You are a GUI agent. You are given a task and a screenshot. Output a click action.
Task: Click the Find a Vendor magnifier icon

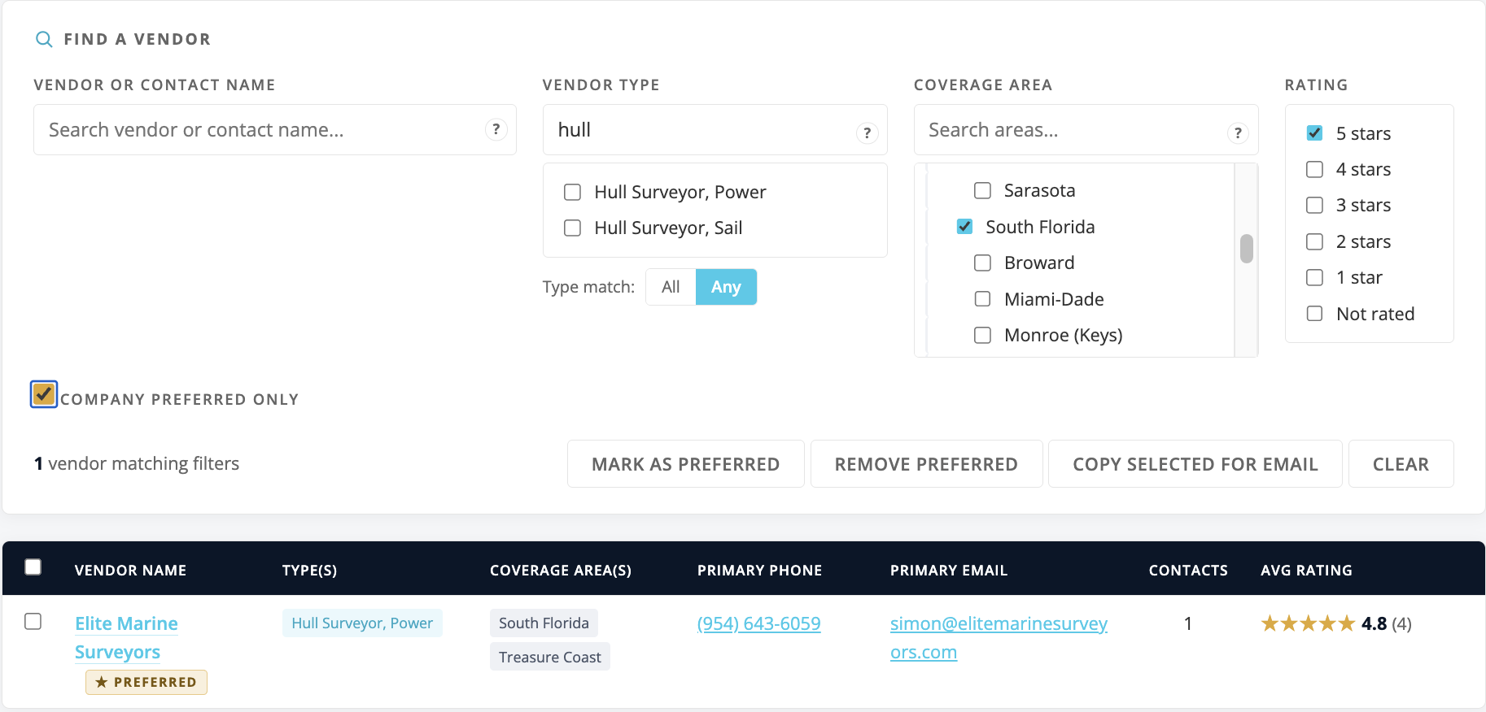point(44,39)
